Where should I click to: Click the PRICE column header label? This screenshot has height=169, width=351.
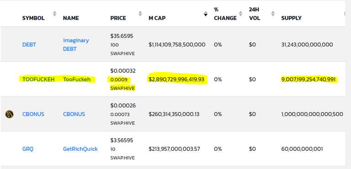tap(118, 18)
